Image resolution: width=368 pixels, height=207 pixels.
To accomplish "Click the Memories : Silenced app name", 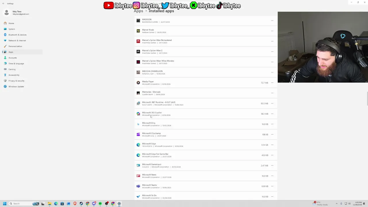I will tap(151, 92).
